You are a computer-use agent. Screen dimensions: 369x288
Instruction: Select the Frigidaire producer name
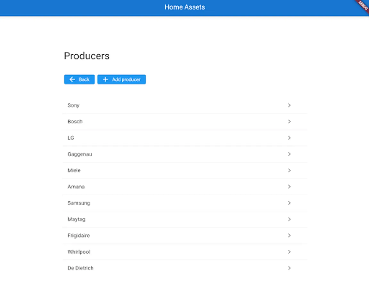point(78,236)
